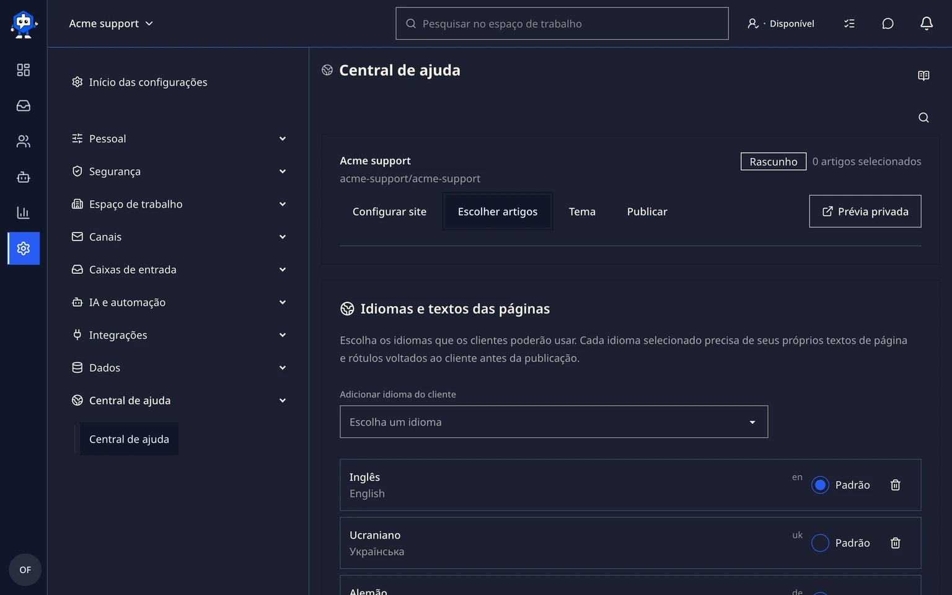
Task: Collapse the Central de ajuda section
Action: [x=179, y=401]
